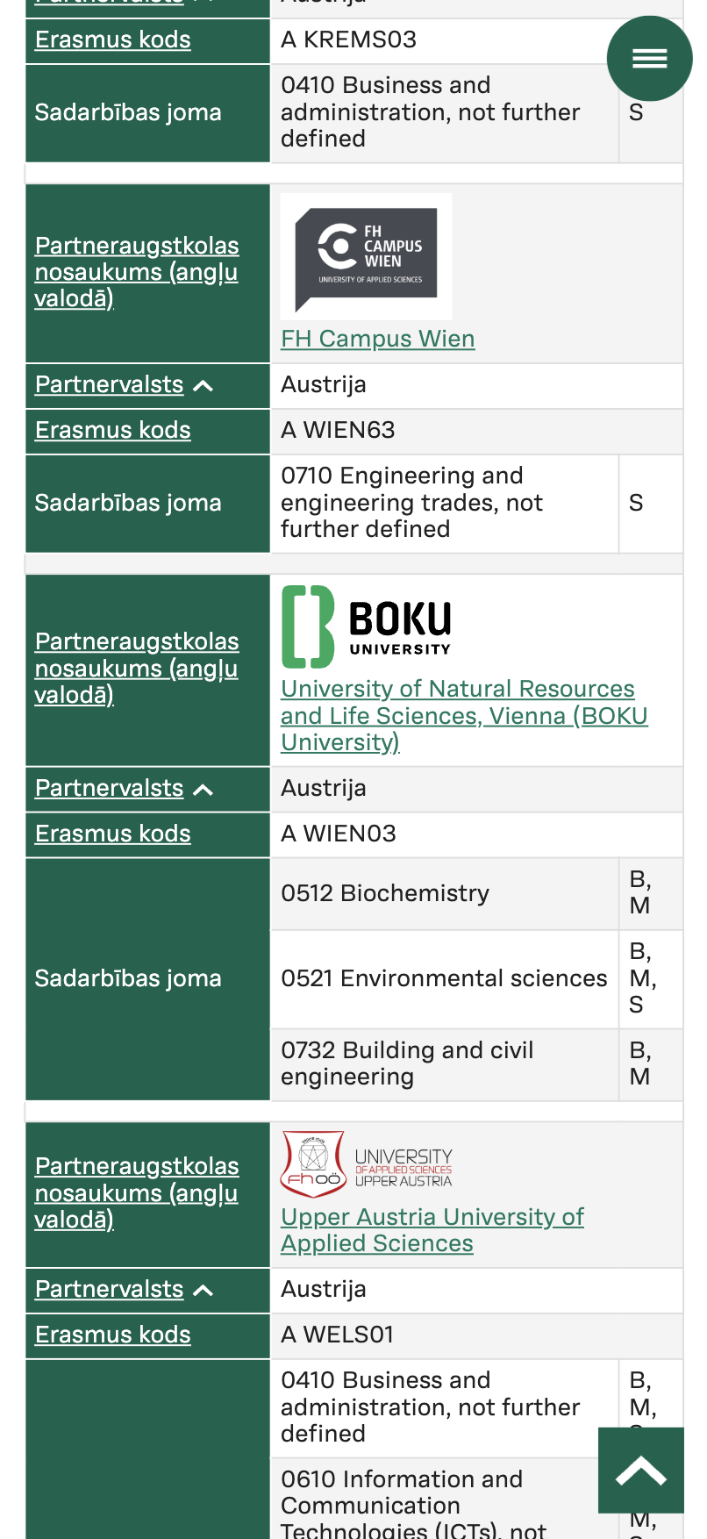Screen dimensions: 707x1539
Task: Click the FH Campus Wien logo
Action: (366, 256)
